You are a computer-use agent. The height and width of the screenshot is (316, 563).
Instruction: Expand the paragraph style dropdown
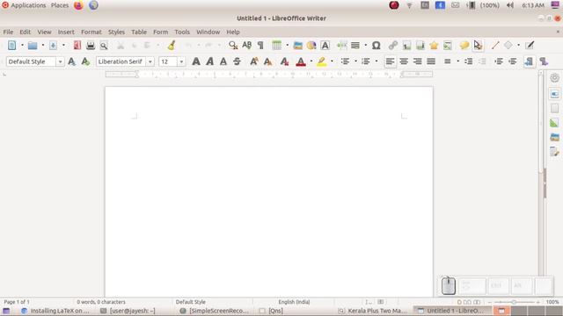point(61,61)
